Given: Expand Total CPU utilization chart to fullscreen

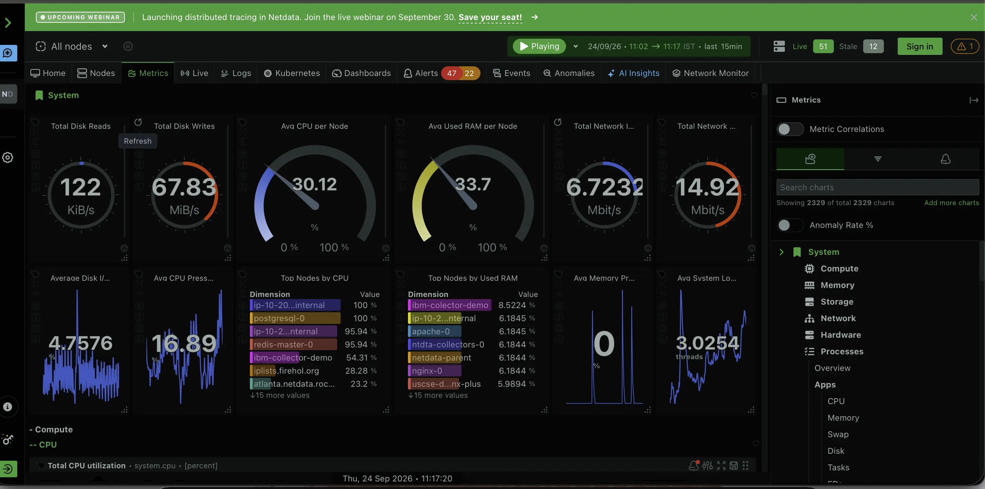Looking at the screenshot, I should 721,465.
